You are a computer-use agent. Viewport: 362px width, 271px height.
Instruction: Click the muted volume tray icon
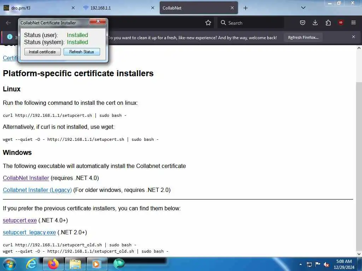click(326, 265)
